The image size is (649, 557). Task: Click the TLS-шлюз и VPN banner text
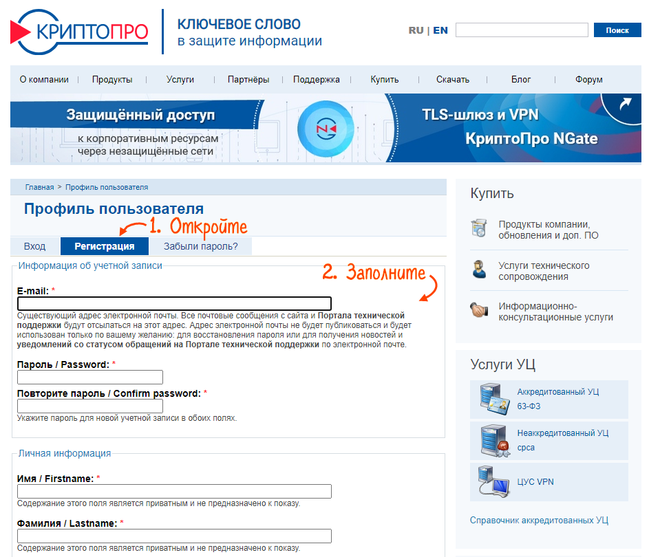point(480,115)
